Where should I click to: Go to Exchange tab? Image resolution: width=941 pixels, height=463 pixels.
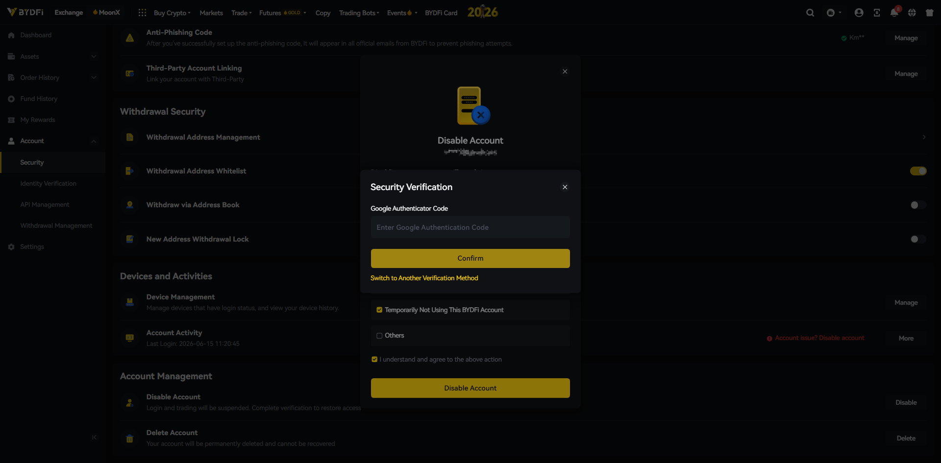[69, 12]
